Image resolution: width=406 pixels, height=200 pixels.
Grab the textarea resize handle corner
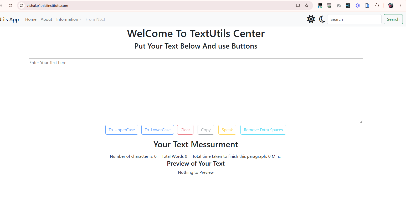point(361,122)
